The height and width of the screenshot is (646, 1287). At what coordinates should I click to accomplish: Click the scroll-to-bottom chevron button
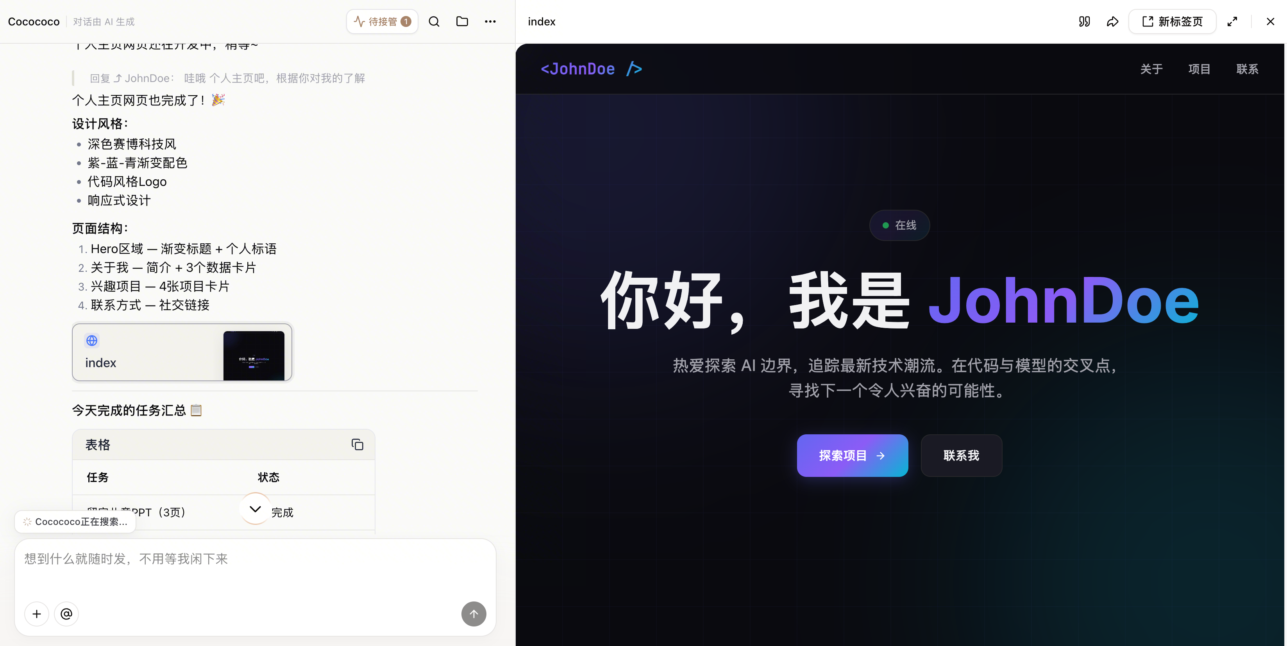pyautogui.click(x=255, y=509)
